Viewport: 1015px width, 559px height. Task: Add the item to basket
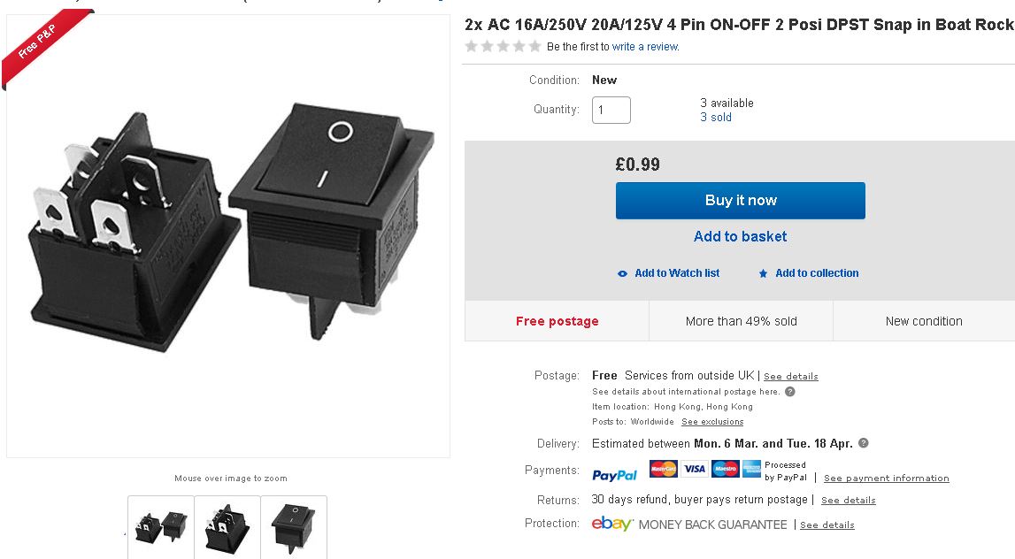coord(740,236)
